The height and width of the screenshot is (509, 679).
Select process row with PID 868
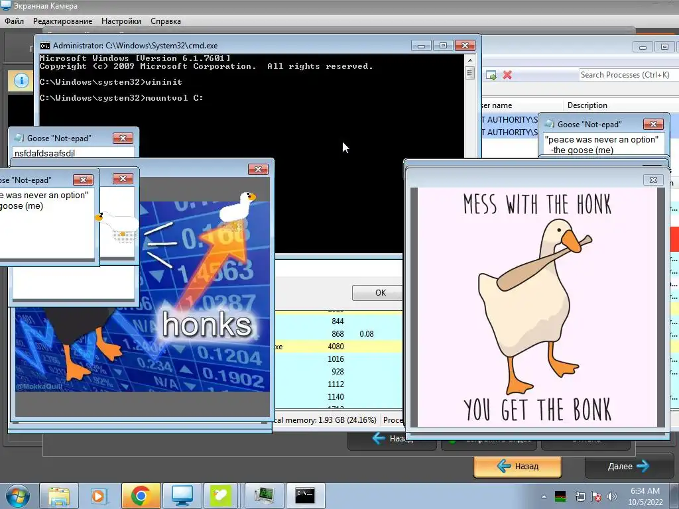click(339, 334)
